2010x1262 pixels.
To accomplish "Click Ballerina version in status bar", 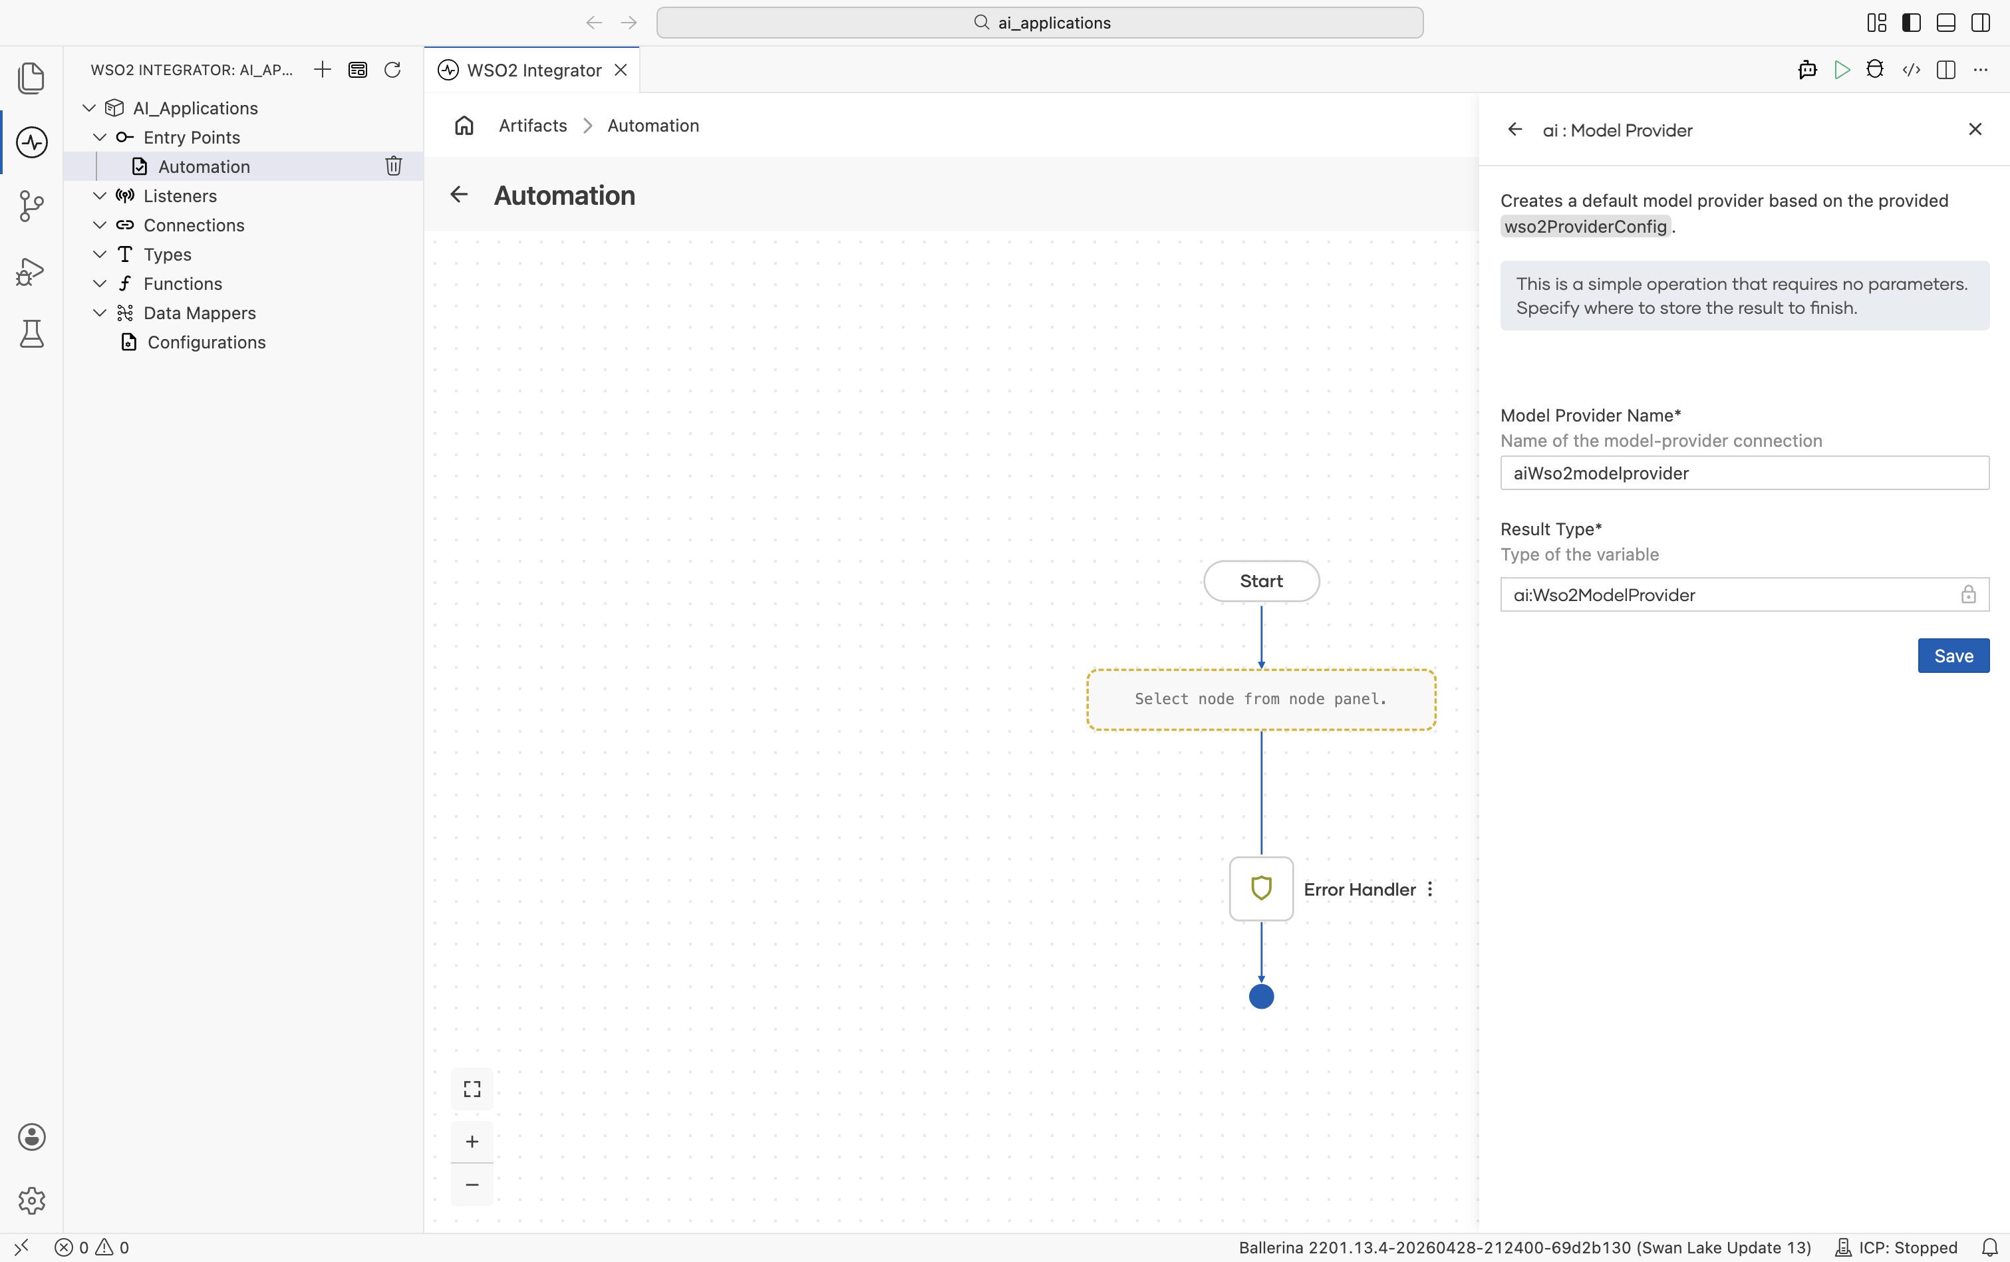I will point(1524,1247).
